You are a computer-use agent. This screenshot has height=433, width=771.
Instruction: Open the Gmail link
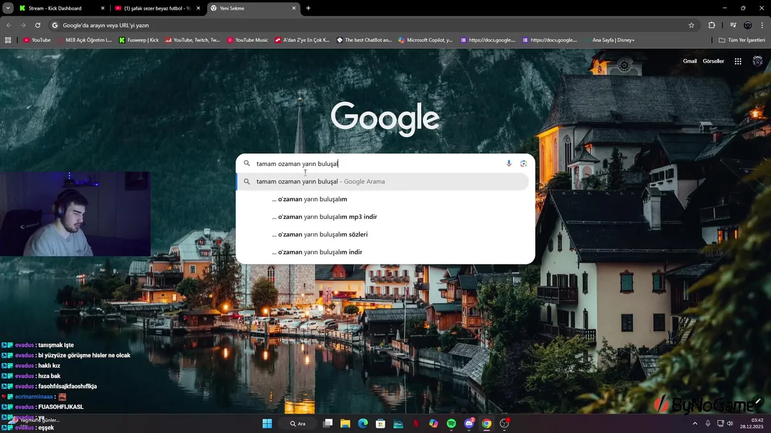coord(690,61)
